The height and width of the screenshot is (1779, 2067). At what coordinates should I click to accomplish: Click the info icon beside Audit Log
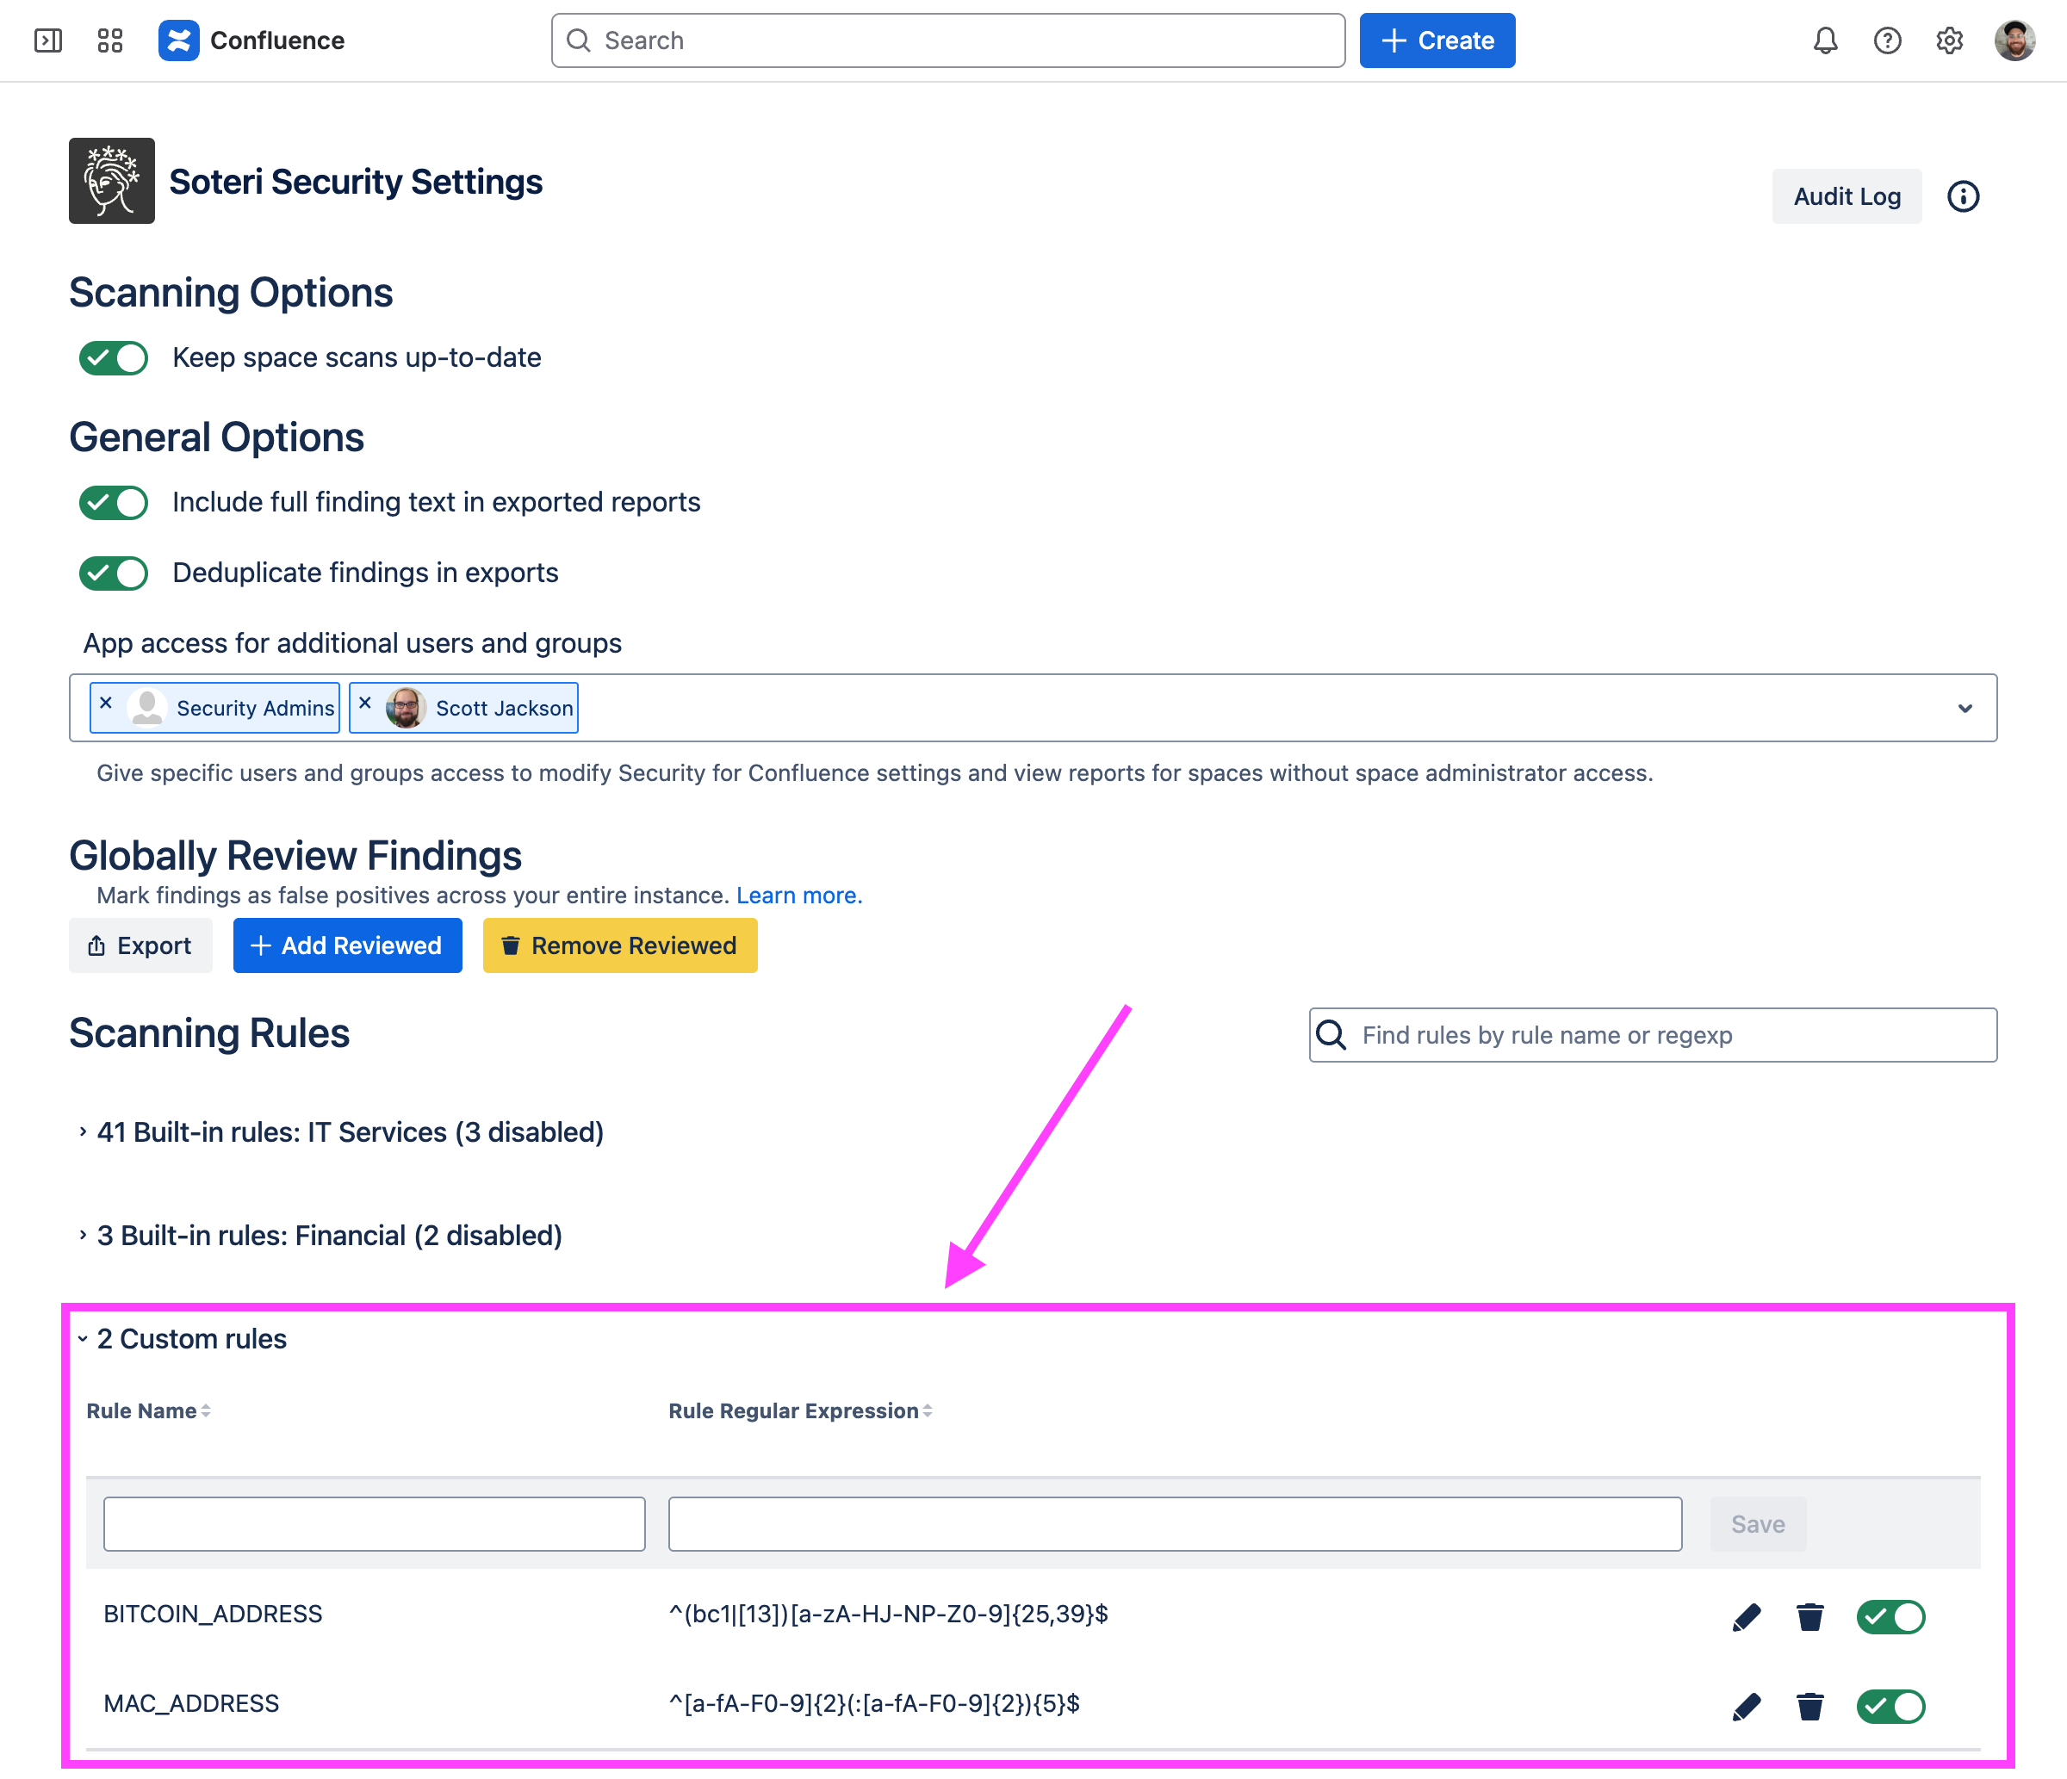tap(1962, 196)
